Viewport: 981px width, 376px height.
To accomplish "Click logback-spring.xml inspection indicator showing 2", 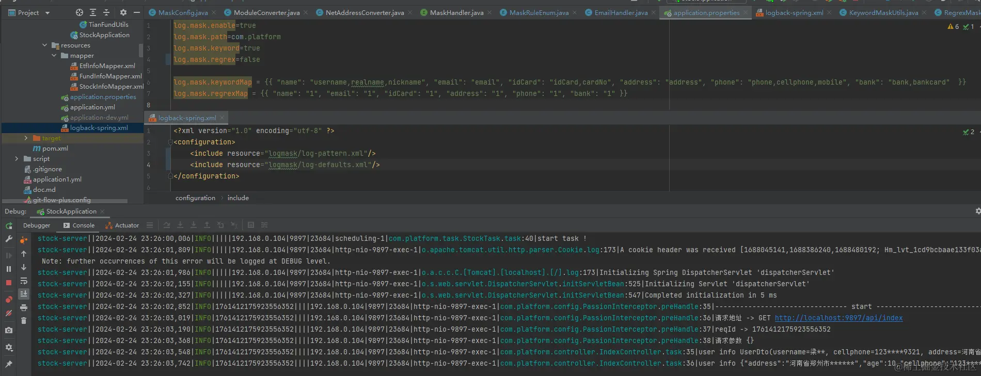I will tap(969, 132).
